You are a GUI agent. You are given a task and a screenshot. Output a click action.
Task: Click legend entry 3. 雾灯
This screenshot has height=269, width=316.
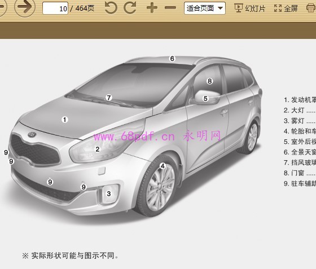[300, 121]
